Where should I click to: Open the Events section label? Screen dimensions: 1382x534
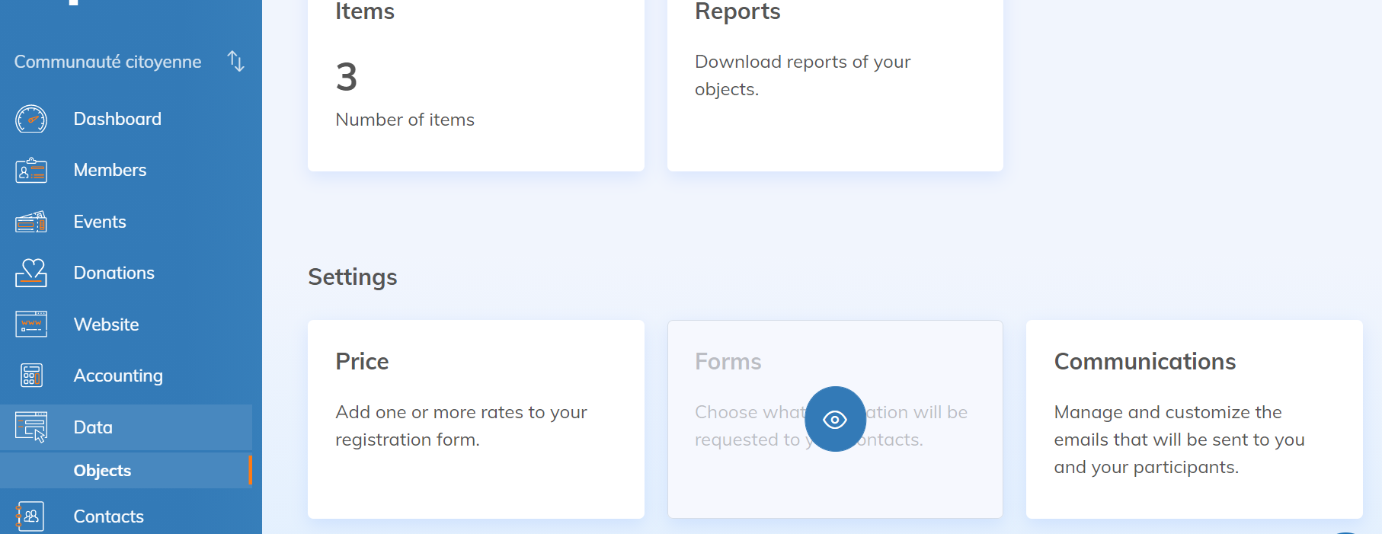tap(100, 222)
